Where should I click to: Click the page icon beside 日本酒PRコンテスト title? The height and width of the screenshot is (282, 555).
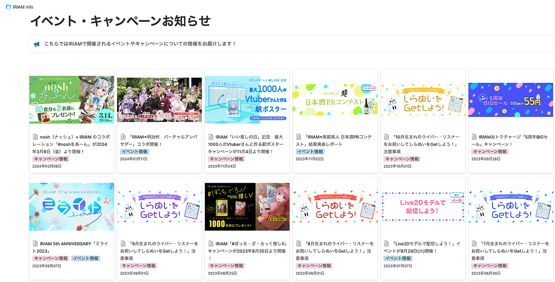299,137
